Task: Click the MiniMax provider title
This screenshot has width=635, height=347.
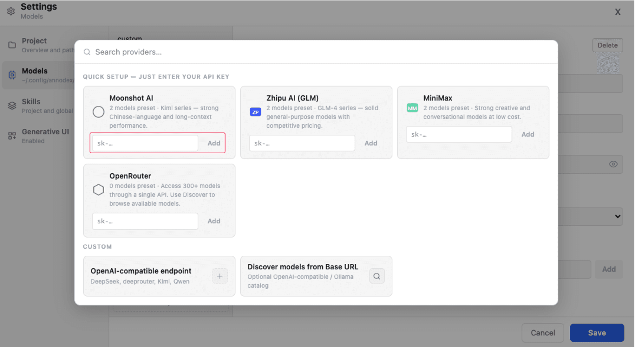Action: point(438,98)
